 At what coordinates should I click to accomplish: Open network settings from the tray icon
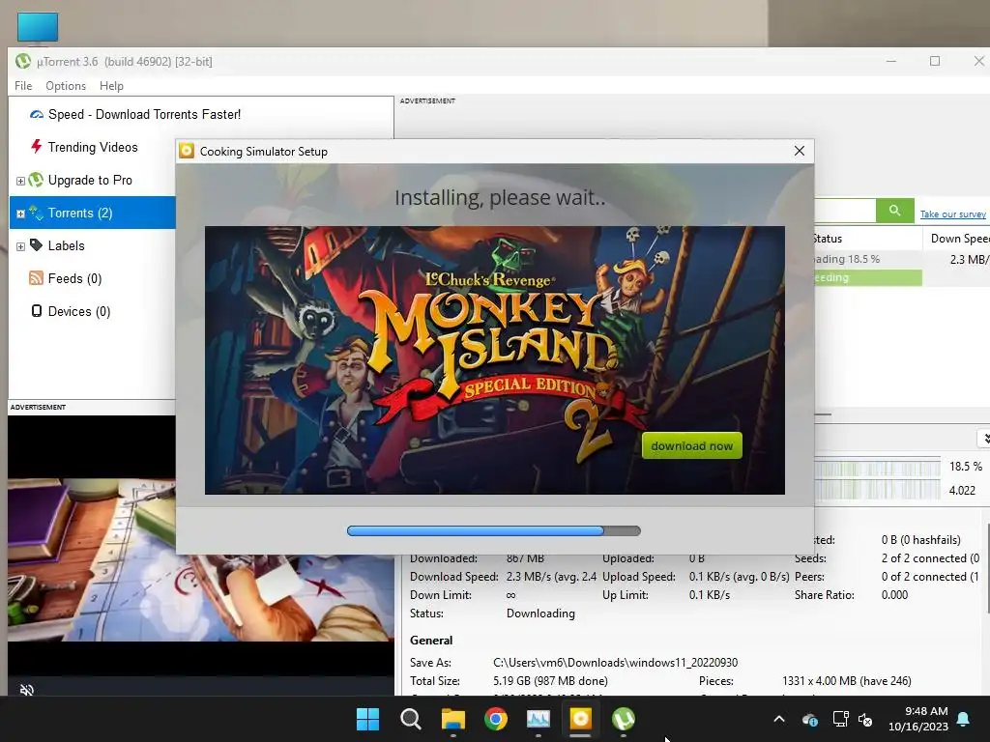click(840, 719)
